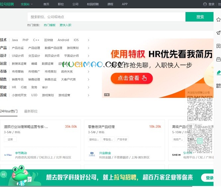Open 公司 in top navigation
The image size is (221, 187).
(x=75, y=4)
